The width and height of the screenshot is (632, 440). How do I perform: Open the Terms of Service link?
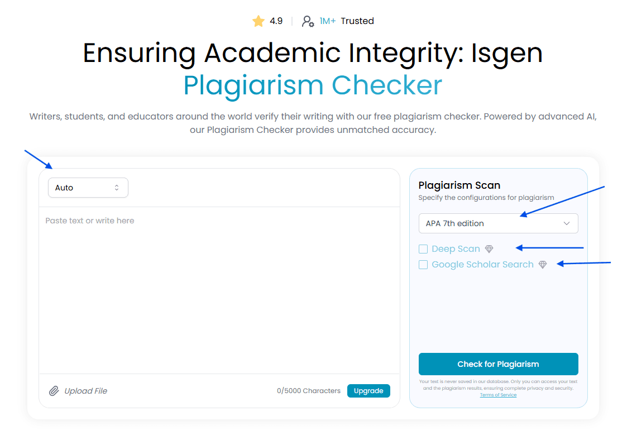498,395
